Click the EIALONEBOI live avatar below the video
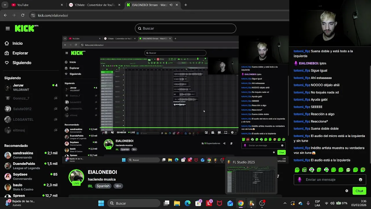The width and height of the screenshot is (371, 209). [x=76, y=177]
